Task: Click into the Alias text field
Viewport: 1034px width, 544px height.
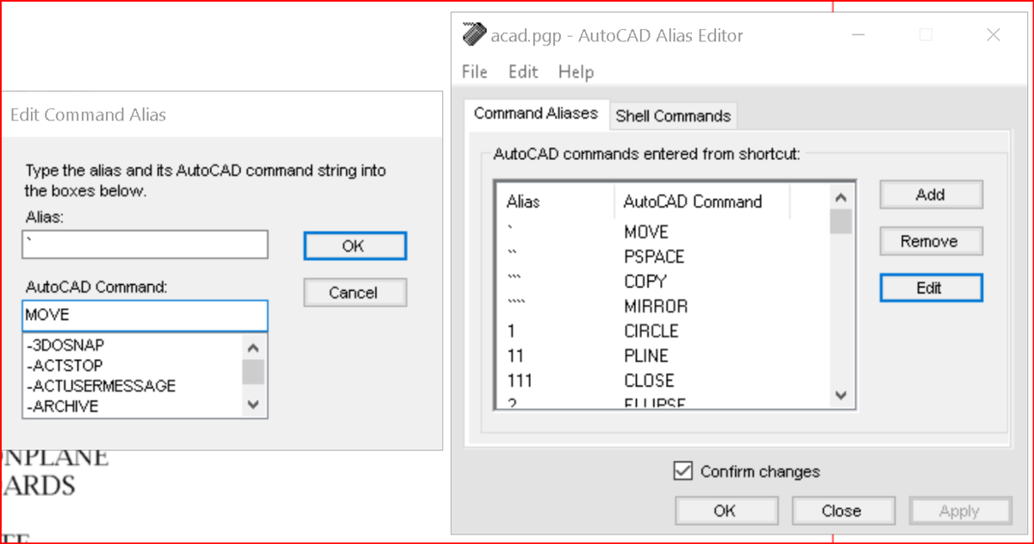Action: click(145, 244)
